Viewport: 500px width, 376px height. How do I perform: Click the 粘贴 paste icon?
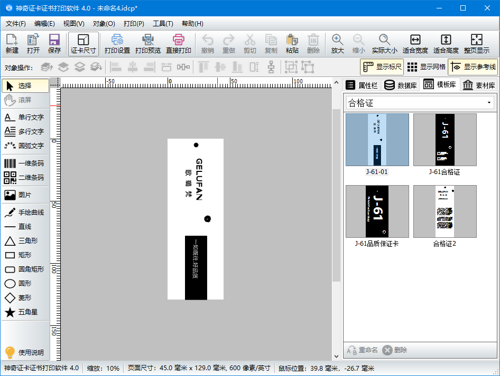[x=292, y=44]
